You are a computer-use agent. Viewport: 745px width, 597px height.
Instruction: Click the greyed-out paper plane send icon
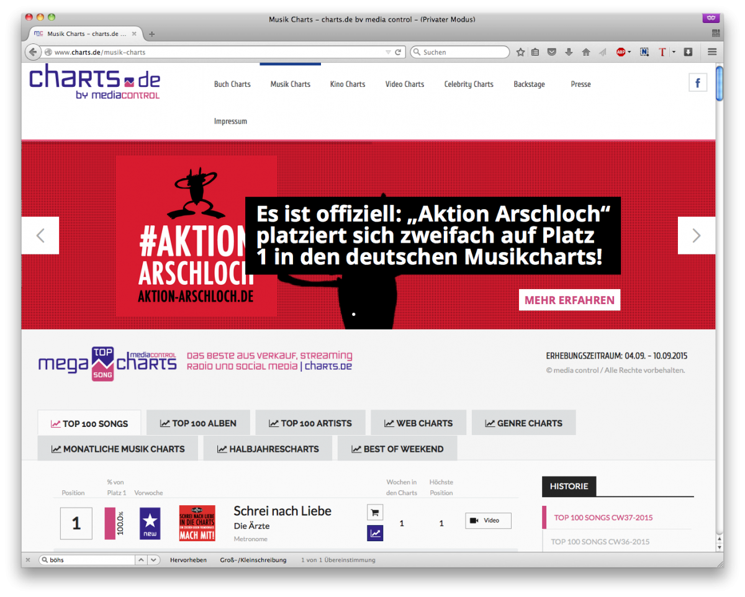click(602, 52)
